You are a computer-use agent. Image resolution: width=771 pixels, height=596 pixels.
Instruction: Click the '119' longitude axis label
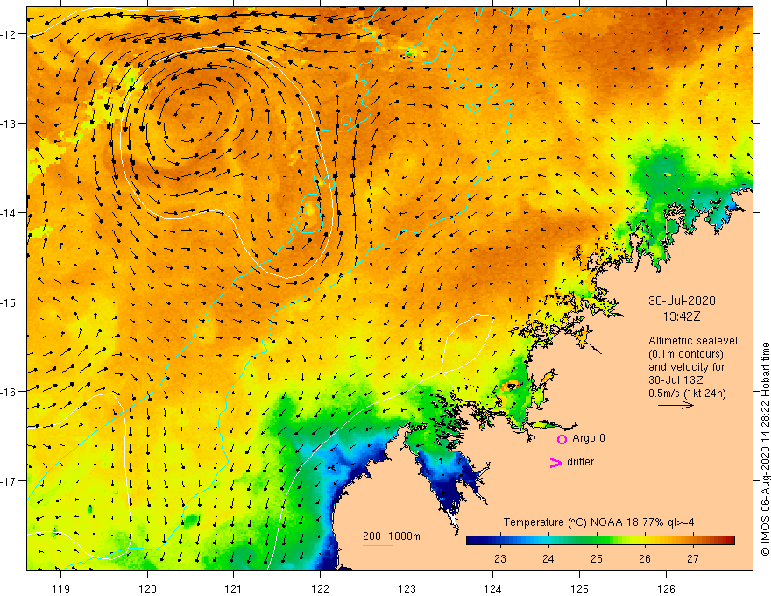61,589
